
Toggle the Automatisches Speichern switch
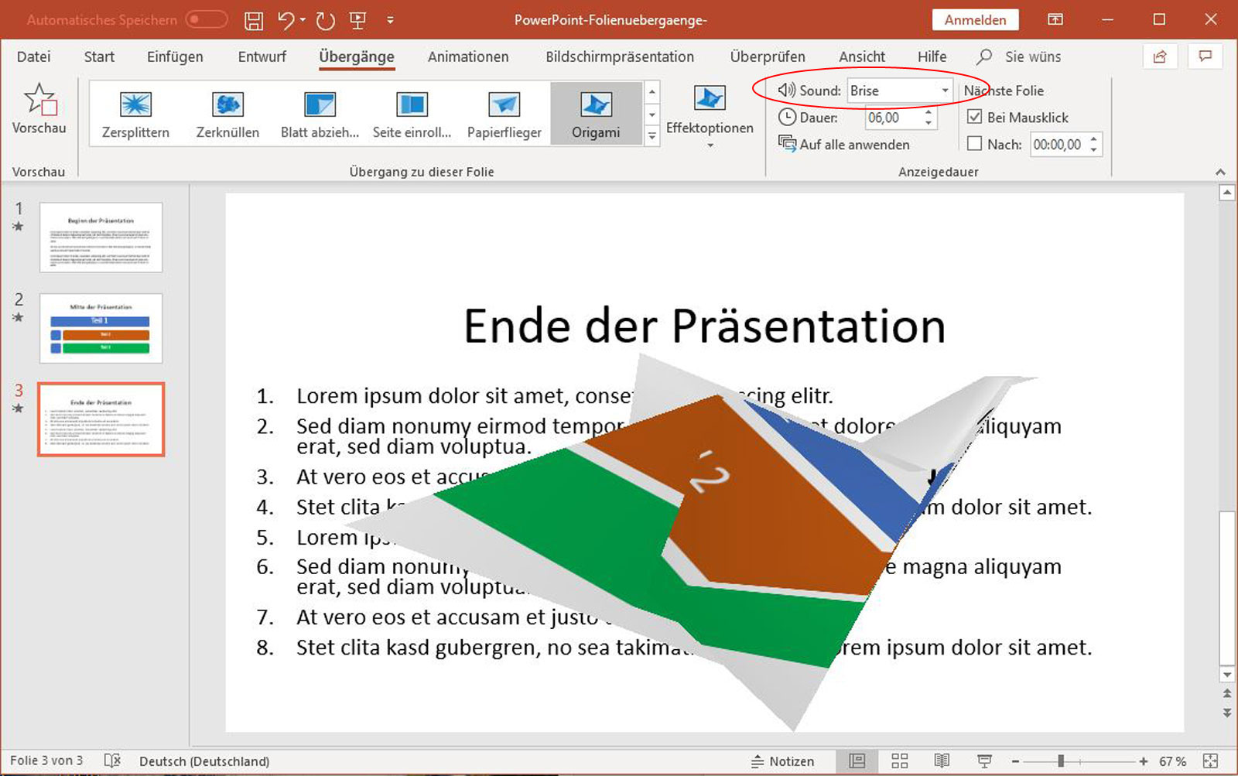point(206,20)
